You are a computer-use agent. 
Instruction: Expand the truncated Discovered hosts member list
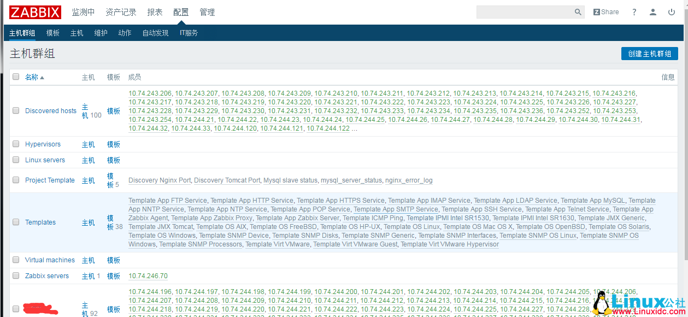pyautogui.click(x=354, y=129)
